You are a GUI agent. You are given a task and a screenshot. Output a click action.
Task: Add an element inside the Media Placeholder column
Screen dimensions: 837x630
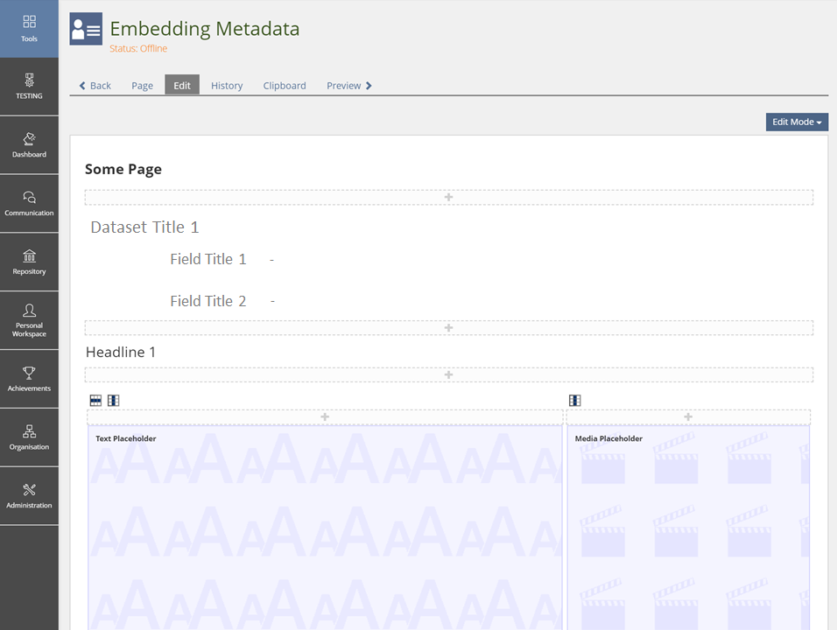[687, 417]
